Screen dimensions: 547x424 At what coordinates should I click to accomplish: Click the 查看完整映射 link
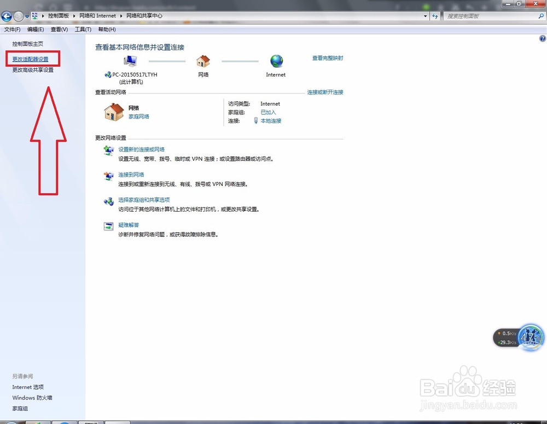click(327, 57)
